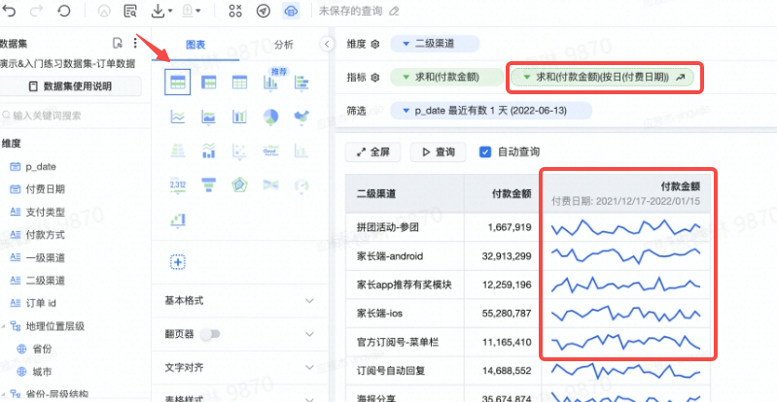
Task: Collapse the chart panel with arrow
Action: [326, 44]
